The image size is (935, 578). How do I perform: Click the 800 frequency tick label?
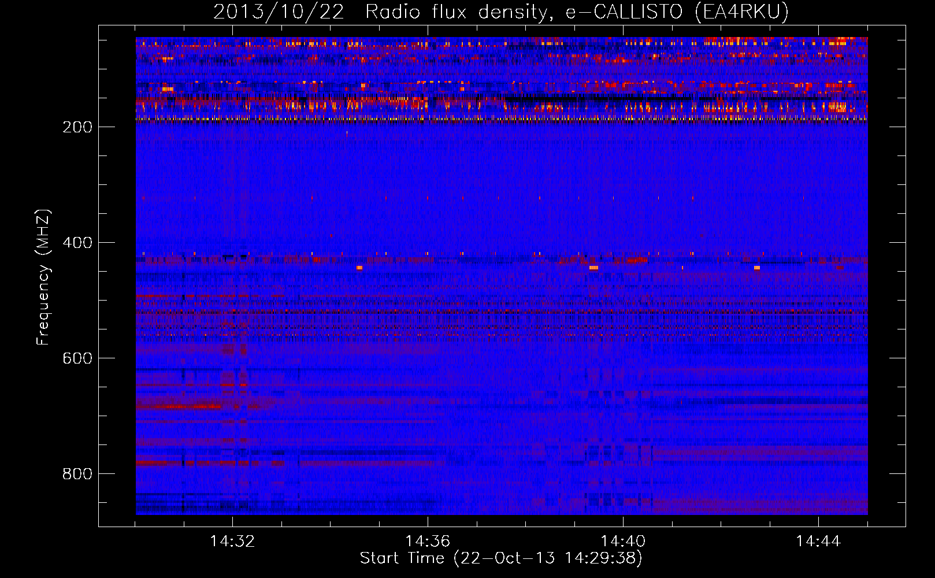(x=77, y=474)
